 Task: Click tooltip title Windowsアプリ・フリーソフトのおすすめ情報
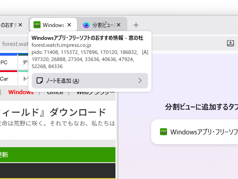click(78, 38)
